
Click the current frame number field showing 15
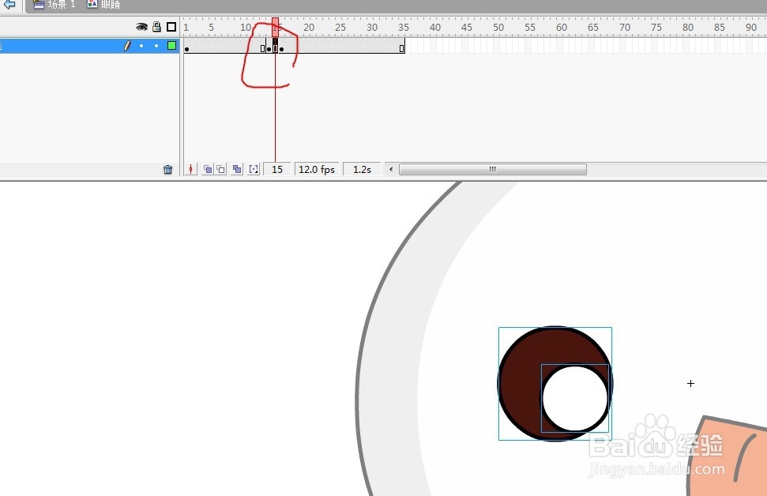(277, 169)
